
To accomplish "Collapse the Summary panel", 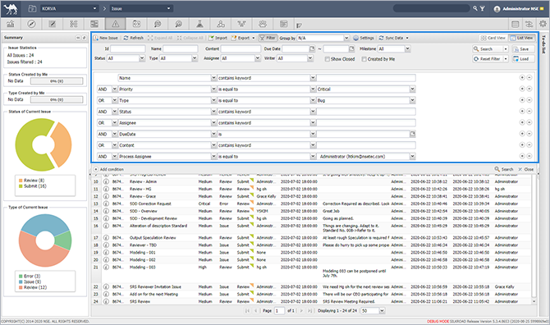I will click(x=78, y=38).
